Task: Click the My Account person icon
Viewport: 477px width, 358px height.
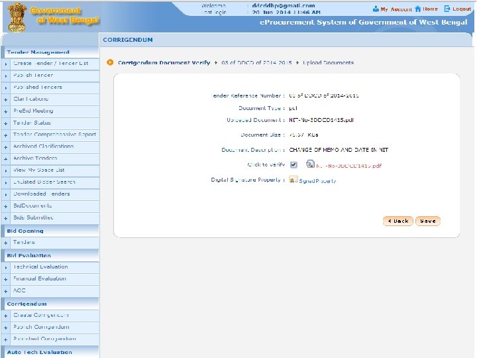Action: click(x=376, y=9)
